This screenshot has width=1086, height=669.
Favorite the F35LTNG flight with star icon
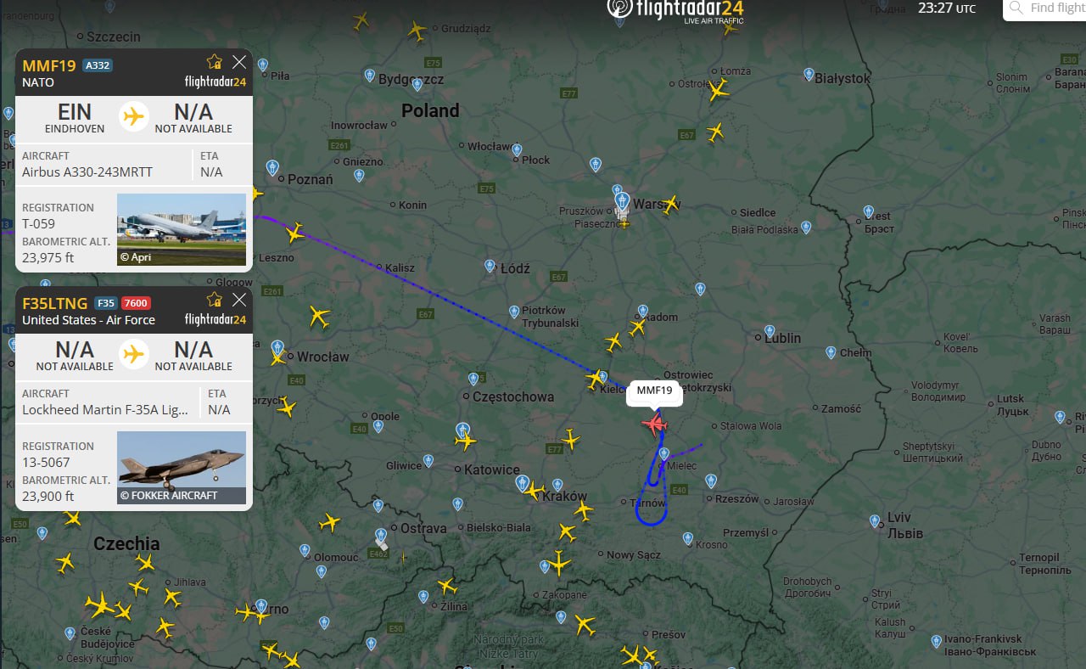pos(215,300)
